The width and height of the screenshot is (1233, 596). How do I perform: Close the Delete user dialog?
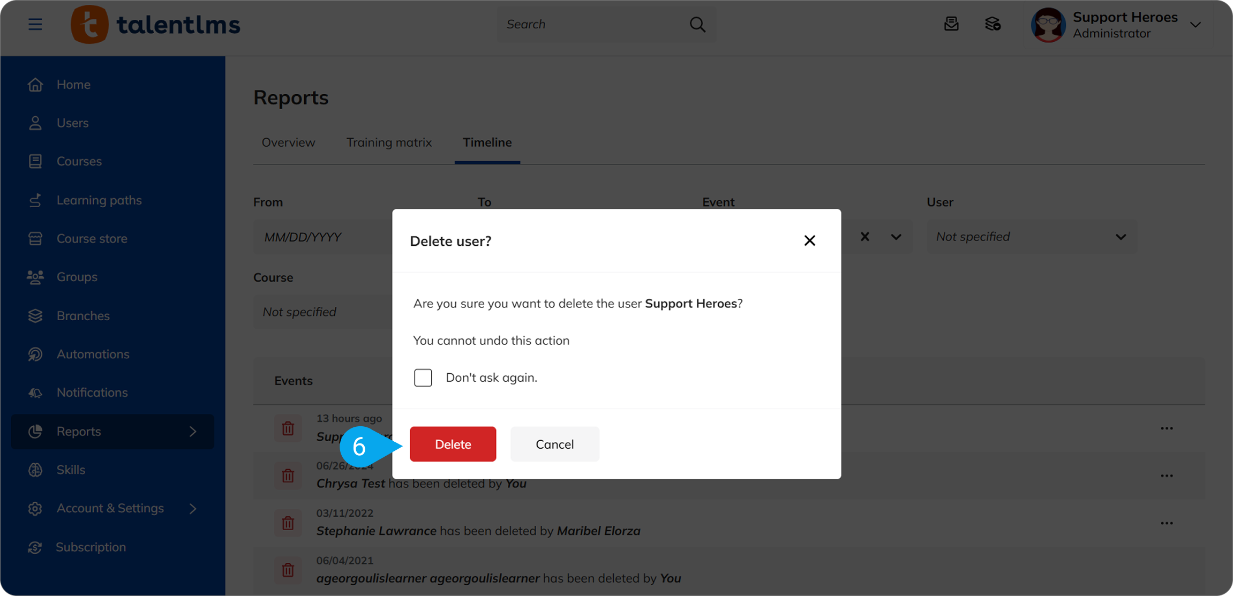tap(809, 241)
